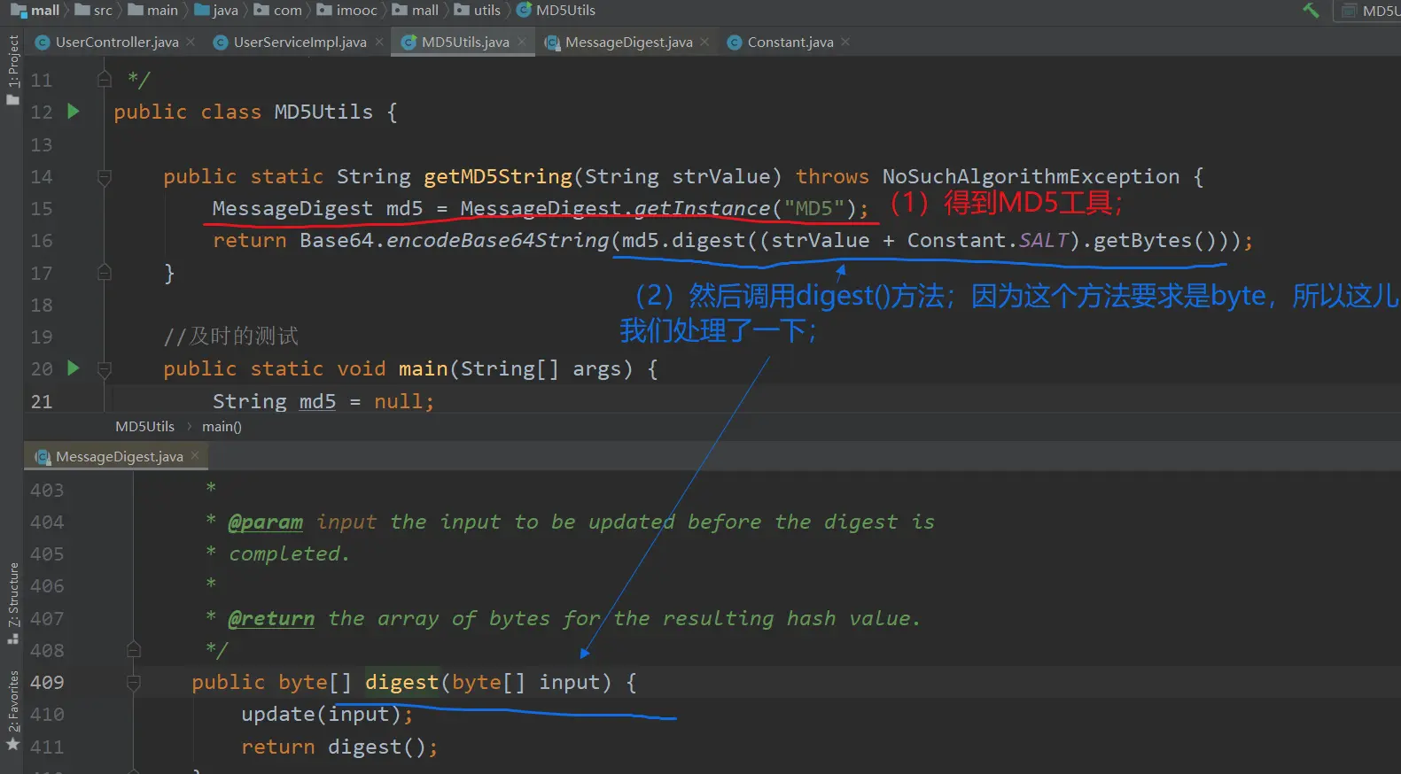Click the imooc breadcrumb folder
Image resolution: width=1401 pixels, height=774 pixels.
click(356, 11)
